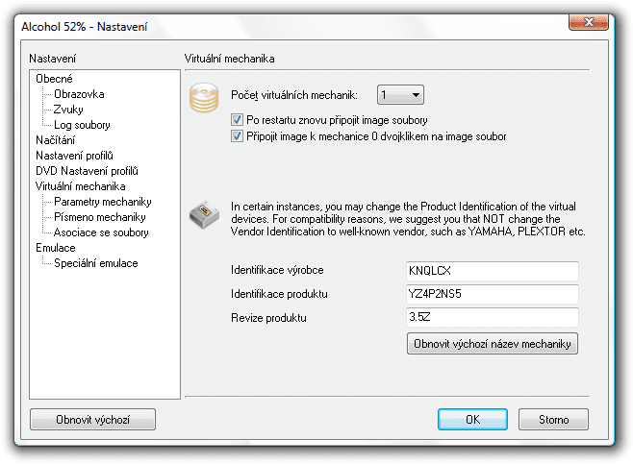633x464 pixels.
Task: Open 'Písmeno mechaniky' settings page
Action: click(100, 216)
